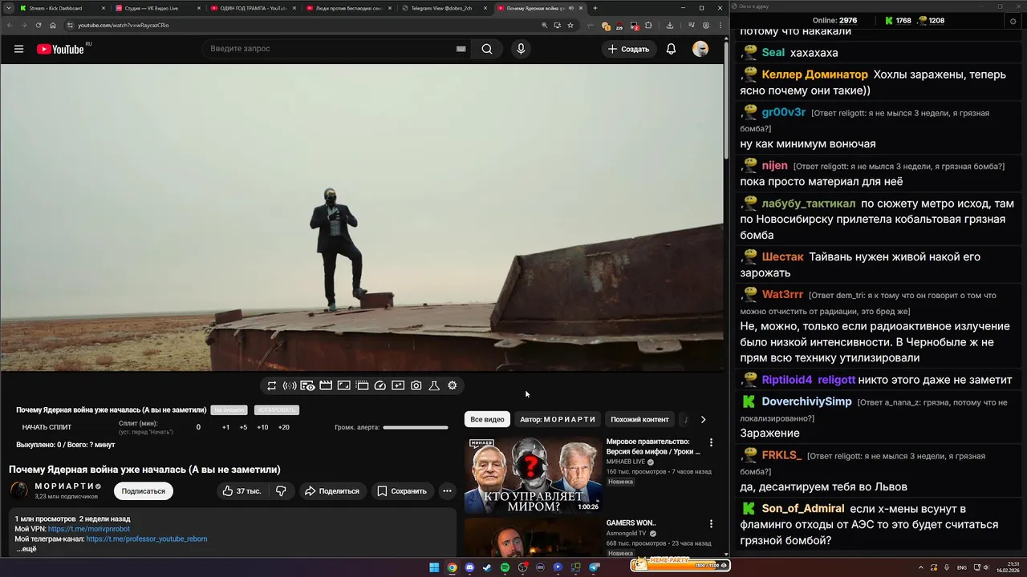
Task: Switch to Stream - Kick Dashboard tab
Action: 61,8
